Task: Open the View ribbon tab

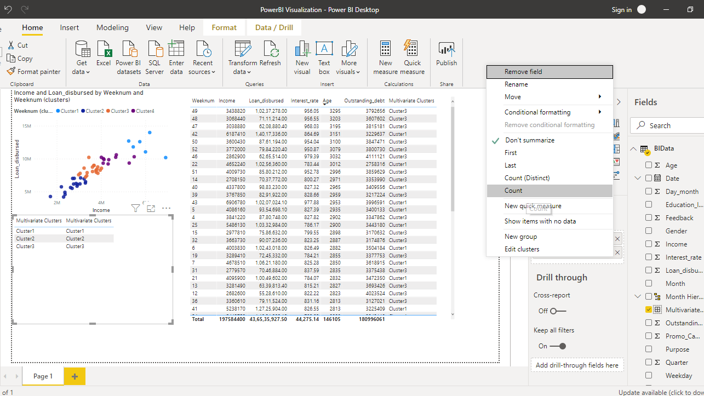Action: tap(154, 27)
